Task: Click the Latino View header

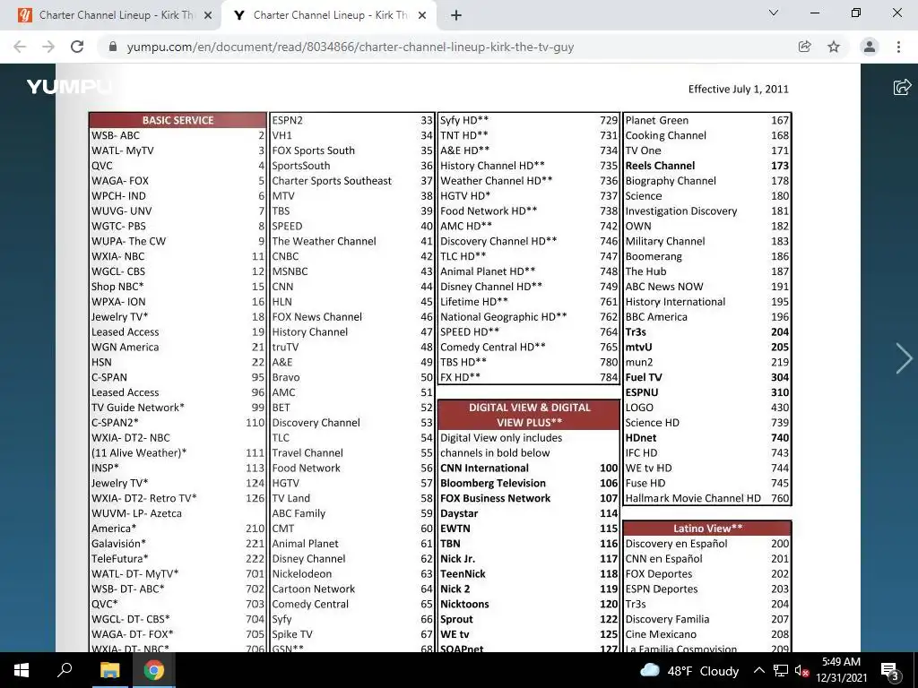Action: (708, 529)
